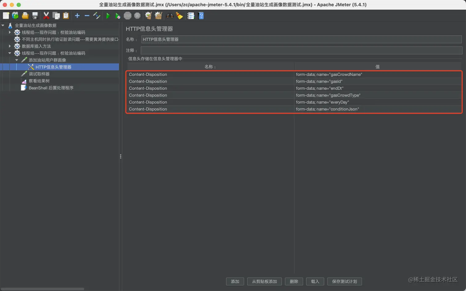Click the 从剪贴板添加 button
Image resolution: width=466 pixels, height=291 pixels.
tap(264, 281)
